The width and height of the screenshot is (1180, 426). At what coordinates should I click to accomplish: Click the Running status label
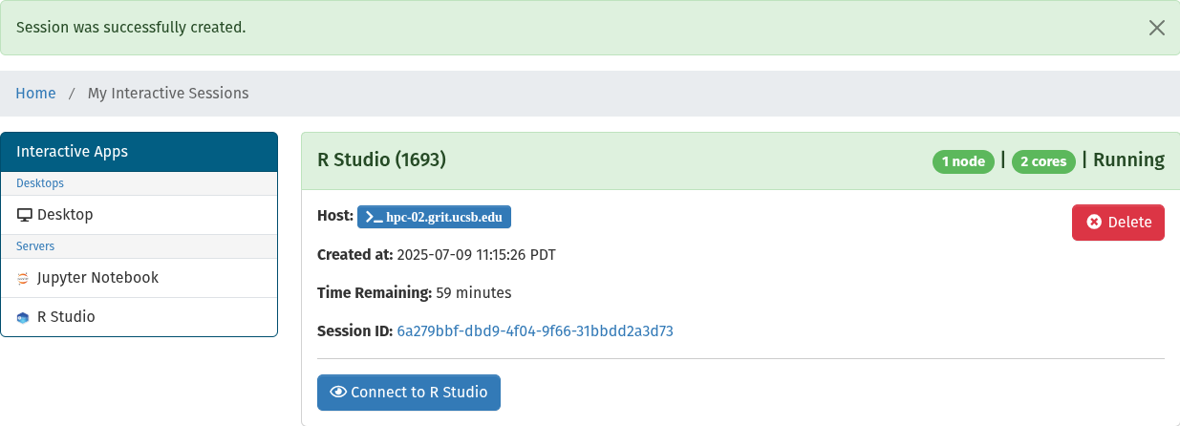point(1128,160)
